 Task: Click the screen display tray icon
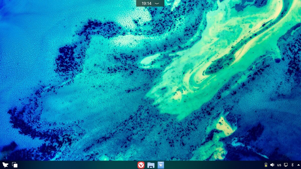285,165
